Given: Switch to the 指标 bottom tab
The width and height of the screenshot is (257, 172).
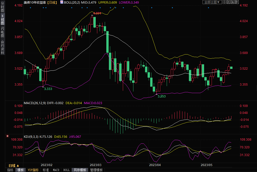Looking at the screenshot, I should click(x=10, y=170).
